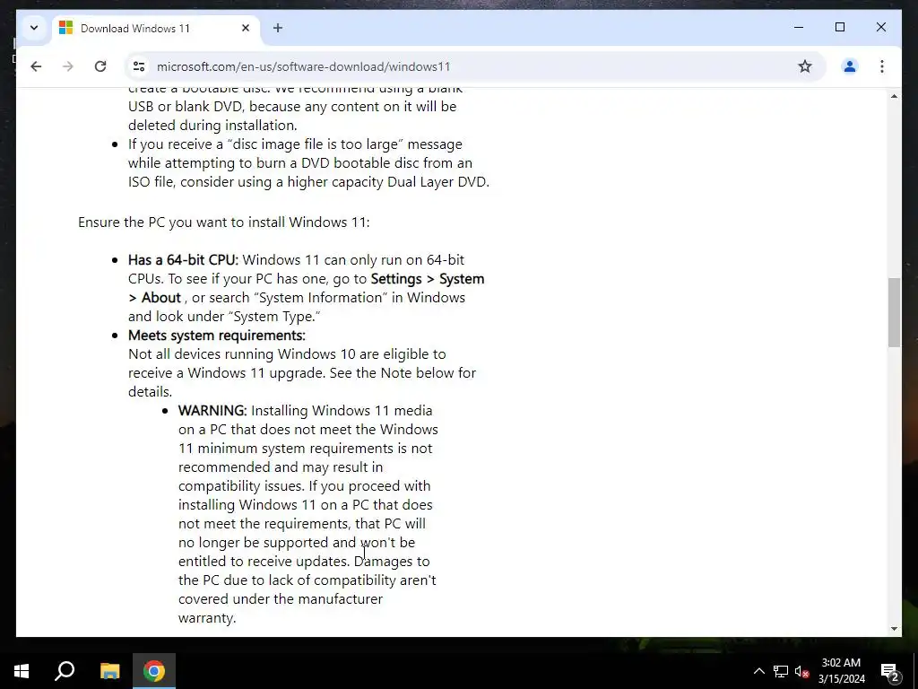Viewport: 918px width, 689px height.
Task: Click 'Ensure the PC you want to install' line
Action: click(223, 222)
